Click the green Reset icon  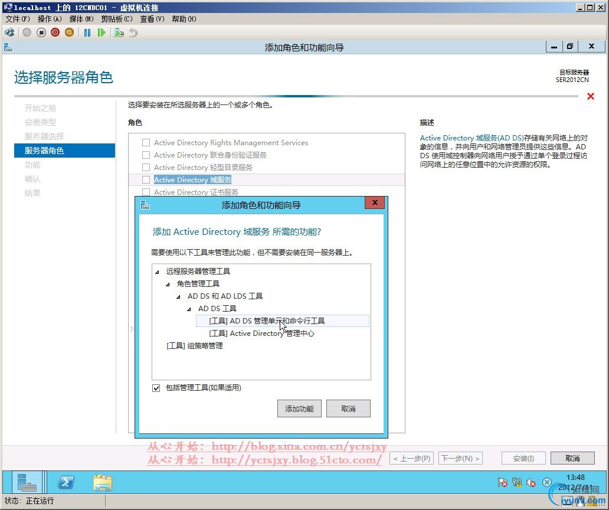(x=102, y=32)
